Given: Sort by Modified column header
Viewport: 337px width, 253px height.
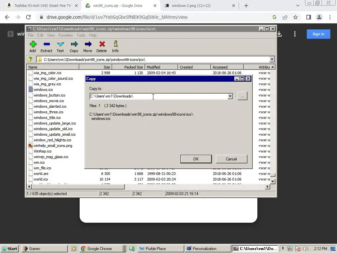Looking at the screenshot, I should click(x=161, y=67).
